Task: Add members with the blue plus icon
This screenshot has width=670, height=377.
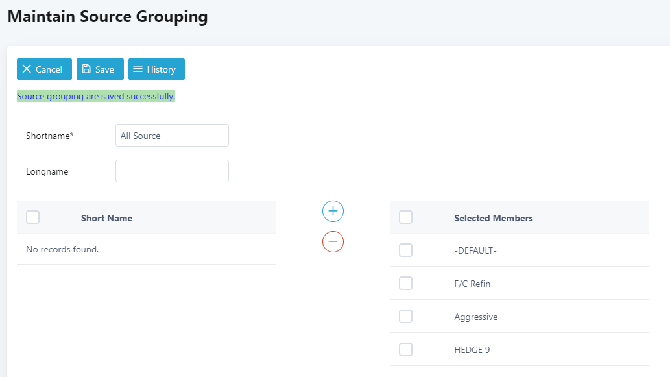Action: 333,212
